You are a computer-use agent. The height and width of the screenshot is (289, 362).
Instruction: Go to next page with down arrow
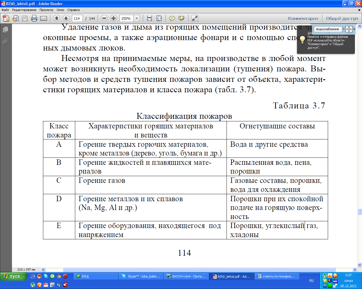(x=66, y=18)
